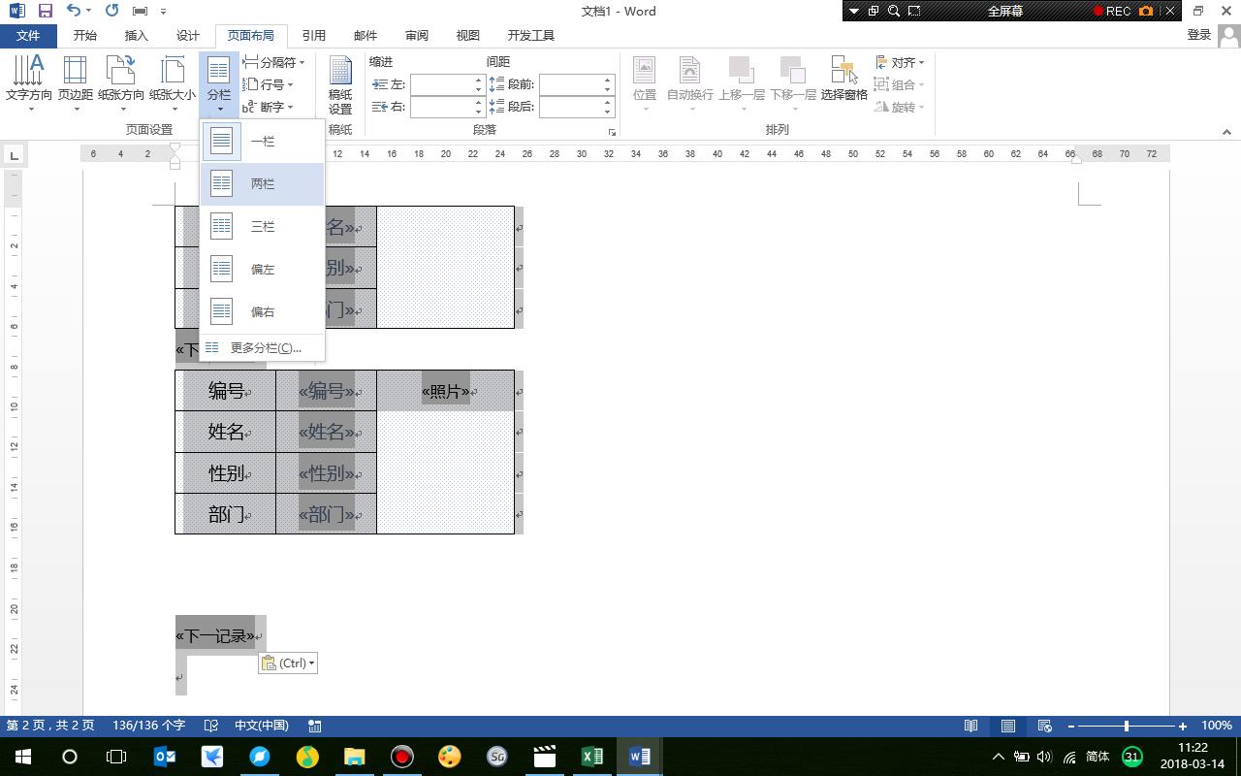Image resolution: width=1241 pixels, height=776 pixels.
Task: Switch to Web Layout view in status bar
Action: coord(1044,726)
